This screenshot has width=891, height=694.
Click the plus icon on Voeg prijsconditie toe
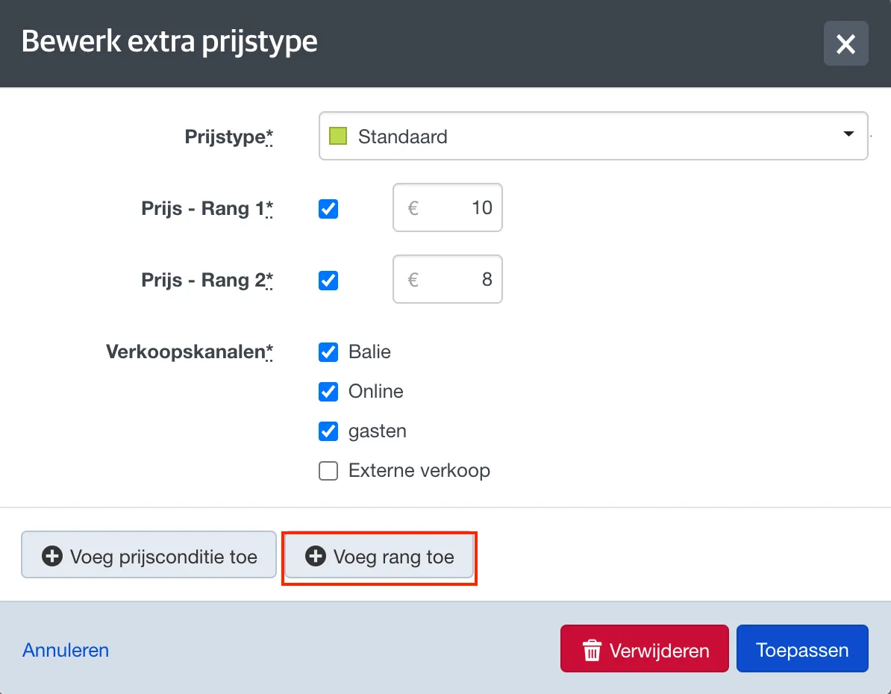pos(52,556)
